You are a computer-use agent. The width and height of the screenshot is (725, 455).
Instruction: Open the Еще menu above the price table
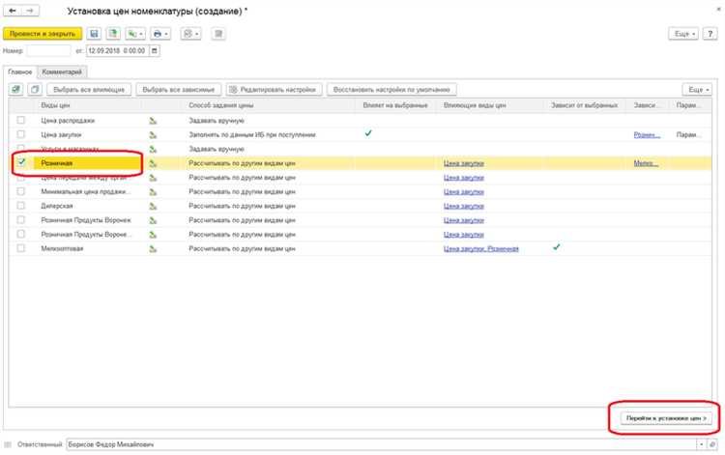[x=697, y=89]
